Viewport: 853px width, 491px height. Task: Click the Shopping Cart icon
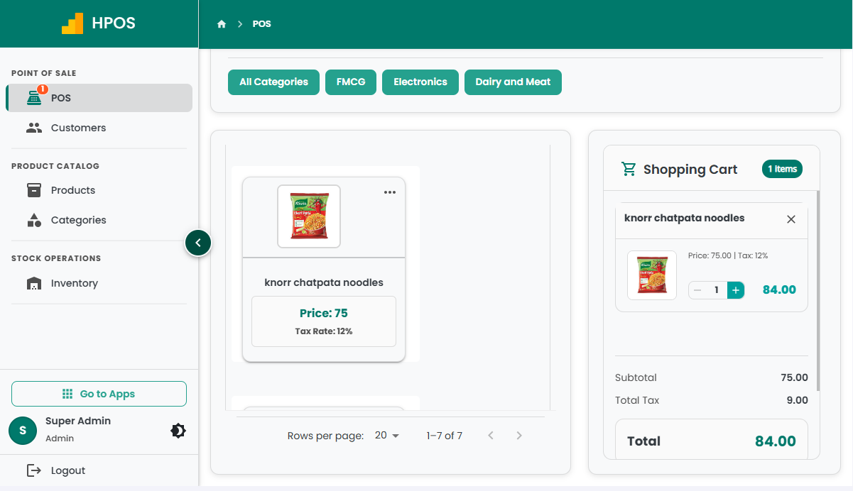(x=629, y=169)
